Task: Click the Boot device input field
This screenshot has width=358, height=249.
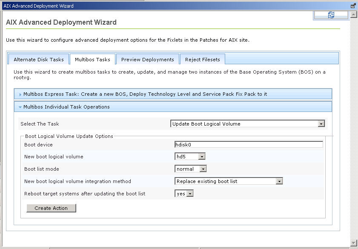Action: tap(249, 144)
